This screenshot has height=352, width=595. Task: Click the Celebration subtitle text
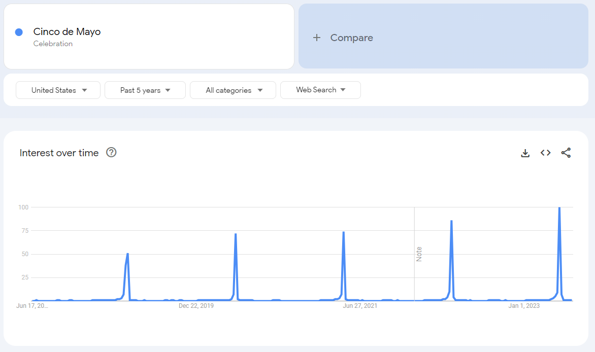coord(53,44)
